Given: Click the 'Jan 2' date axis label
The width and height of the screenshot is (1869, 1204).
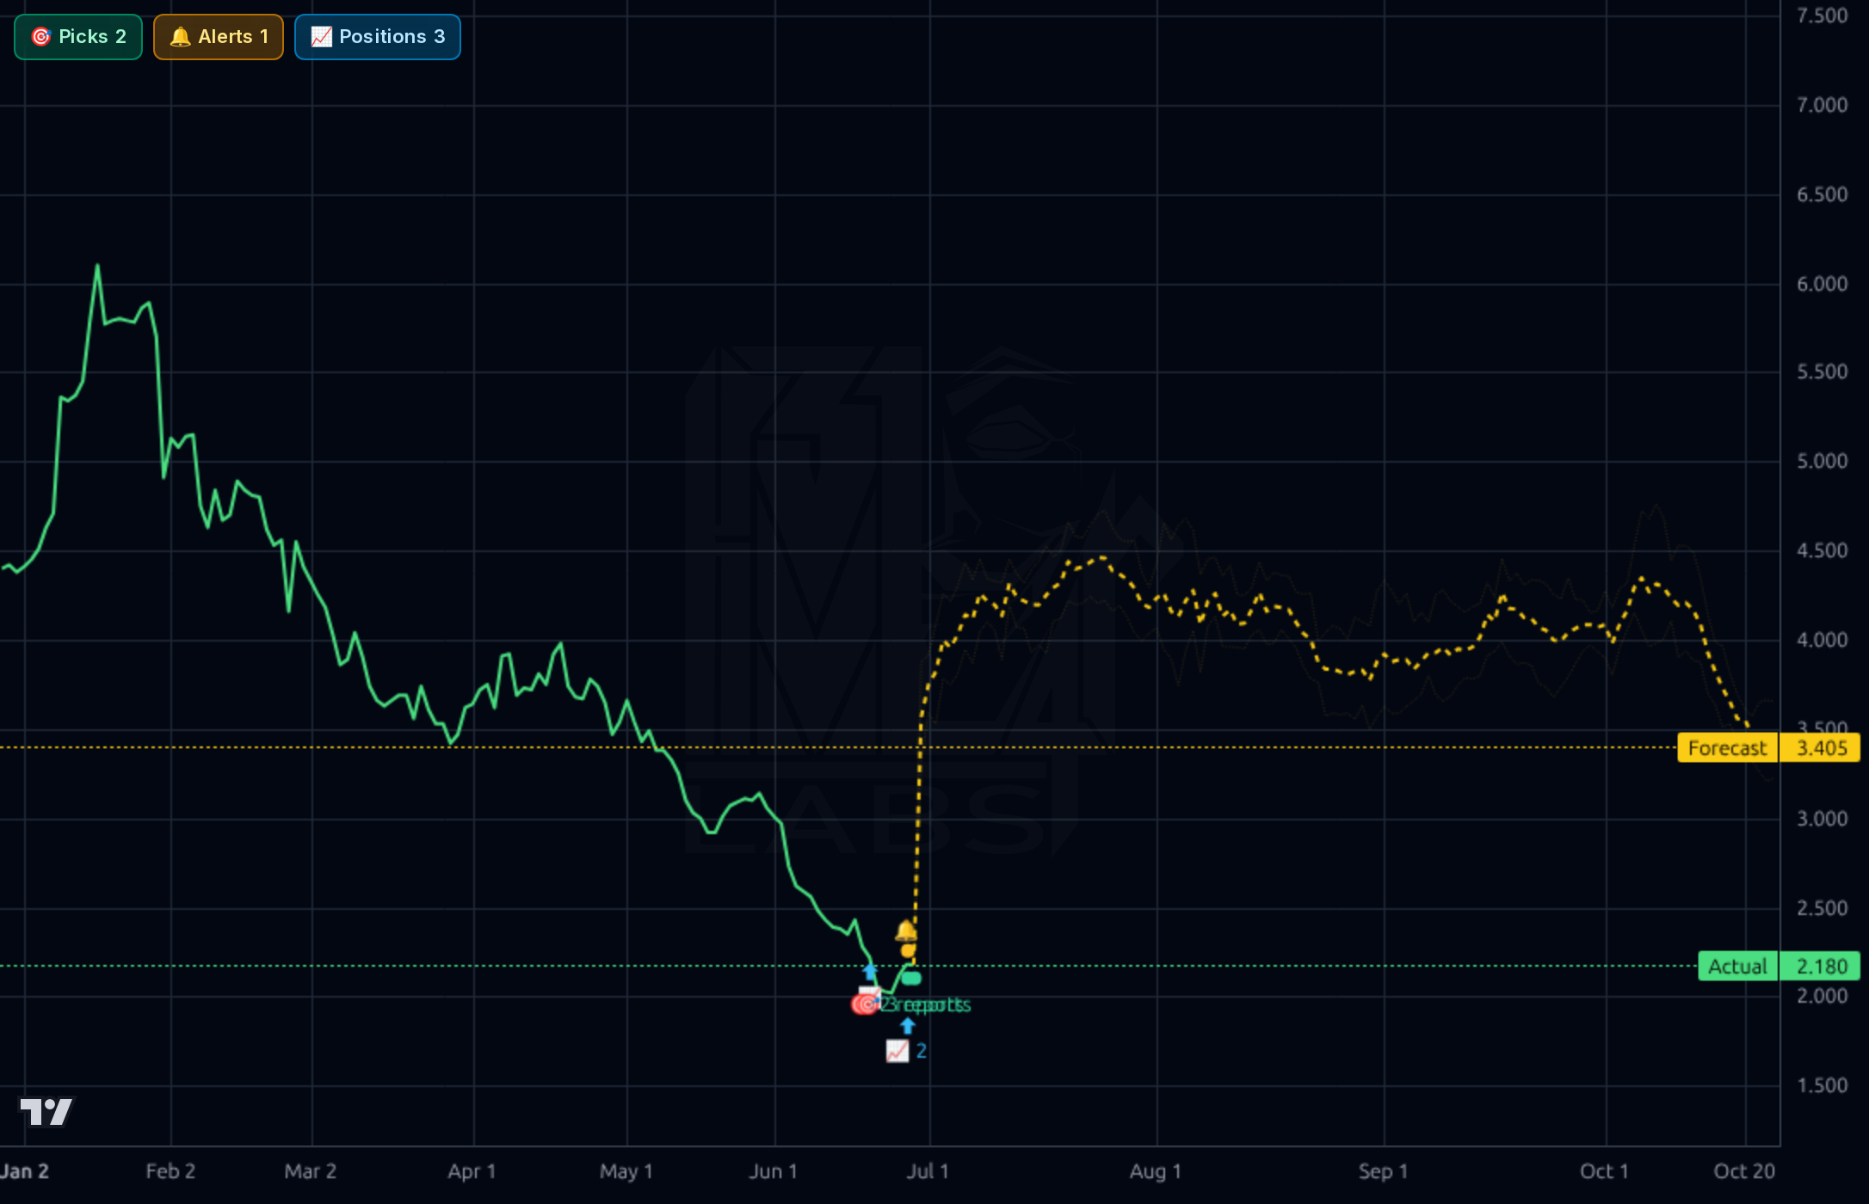Looking at the screenshot, I should [25, 1171].
